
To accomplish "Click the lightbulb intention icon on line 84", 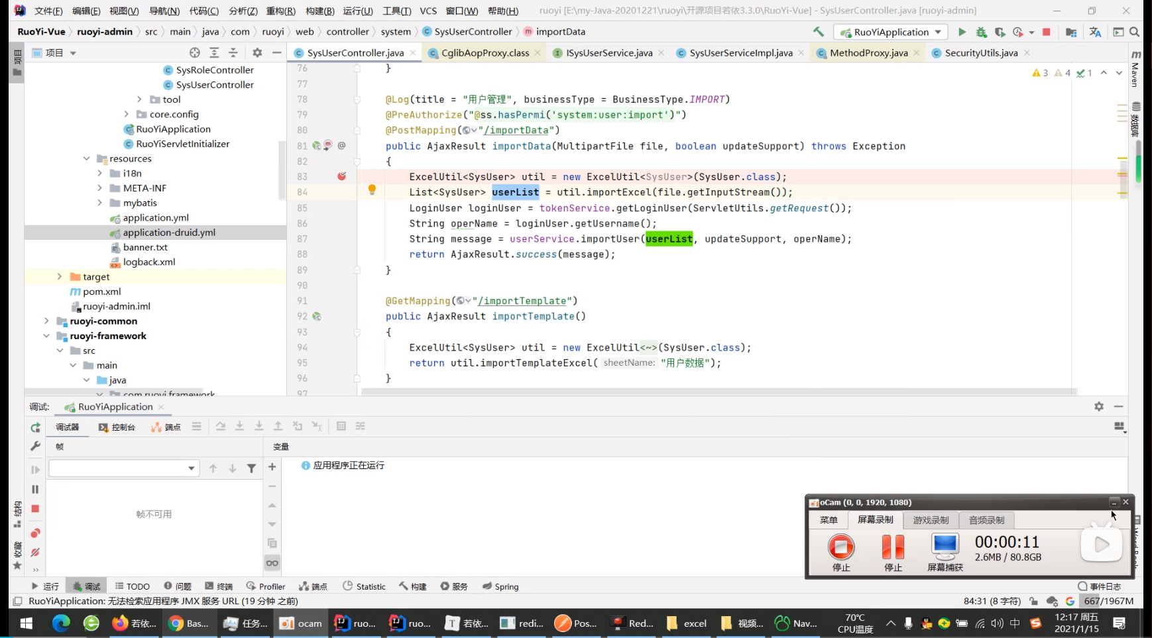I will coord(372,190).
